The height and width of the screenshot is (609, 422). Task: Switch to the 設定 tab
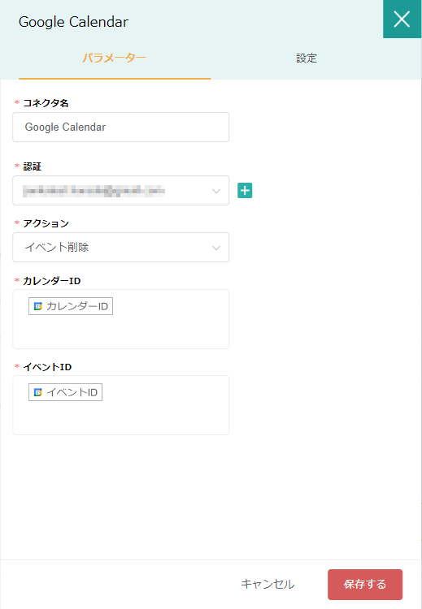click(x=307, y=58)
